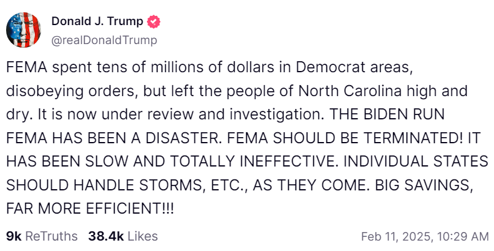View the 38.4k Likes list
494x251 pixels.
click(x=122, y=236)
